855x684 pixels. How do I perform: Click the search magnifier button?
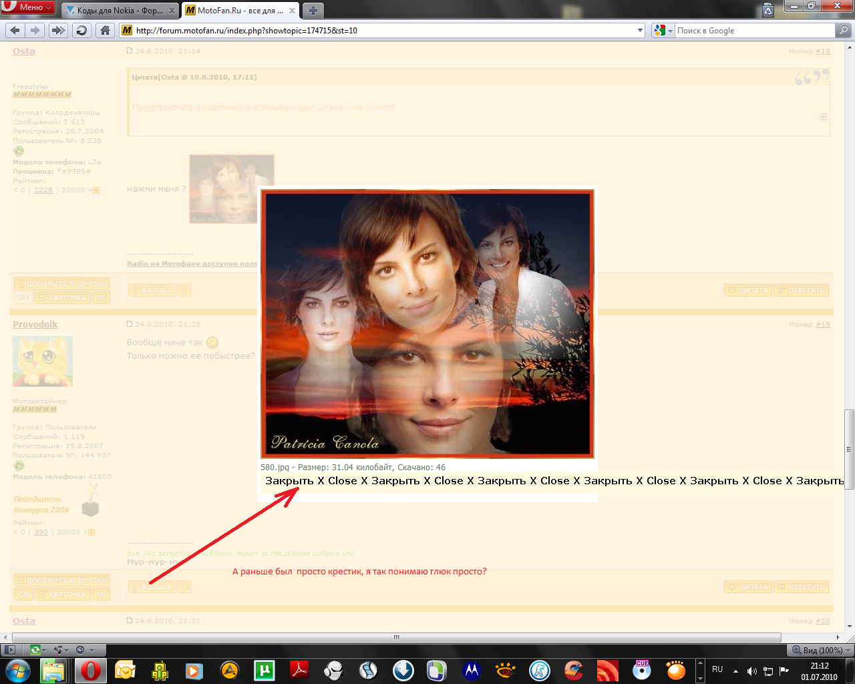tap(843, 30)
